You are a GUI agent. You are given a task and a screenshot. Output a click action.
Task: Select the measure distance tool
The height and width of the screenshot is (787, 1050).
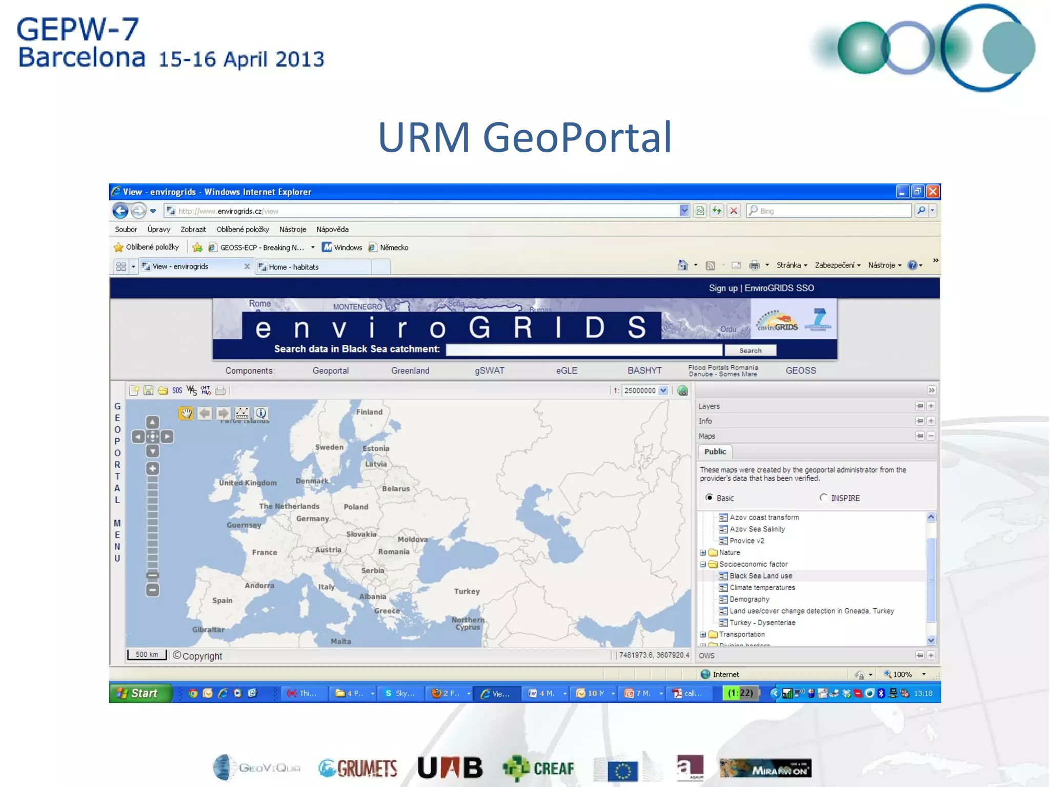click(242, 413)
